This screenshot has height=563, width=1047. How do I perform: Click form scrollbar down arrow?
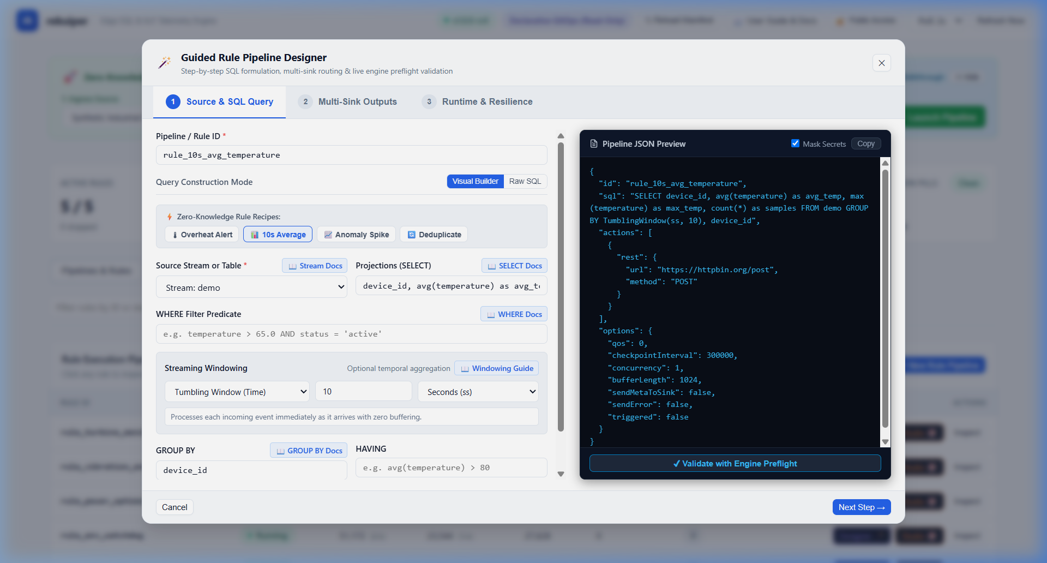[x=561, y=474]
